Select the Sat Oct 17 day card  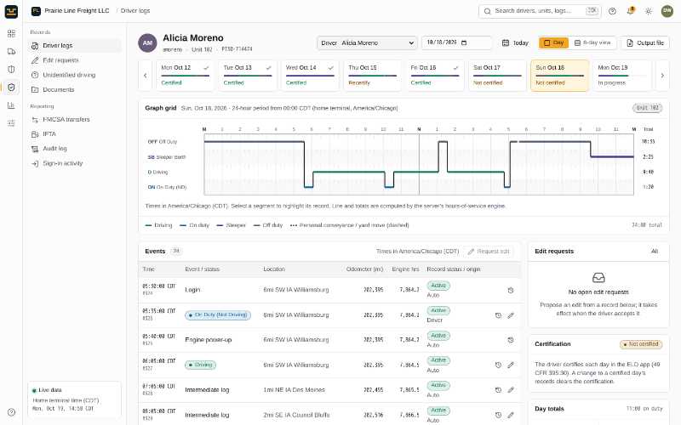click(x=497, y=76)
